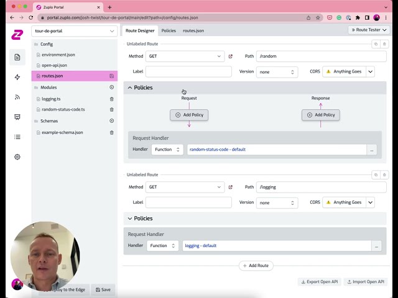Open the files section in the left sidebar
This screenshot has width=398, height=298.
[x=17, y=57]
